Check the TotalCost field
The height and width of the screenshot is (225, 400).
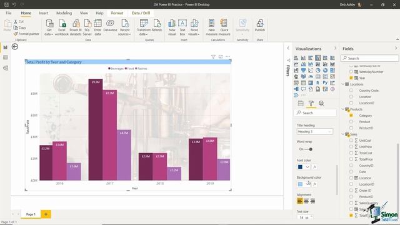click(351, 152)
